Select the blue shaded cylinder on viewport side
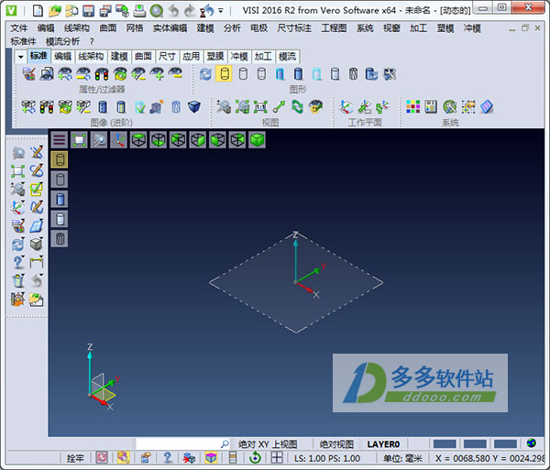 tap(60, 200)
